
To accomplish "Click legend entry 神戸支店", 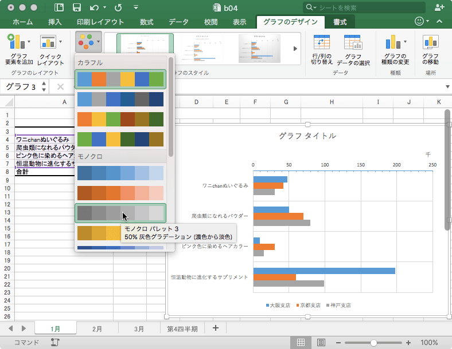I will click(x=338, y=305).
